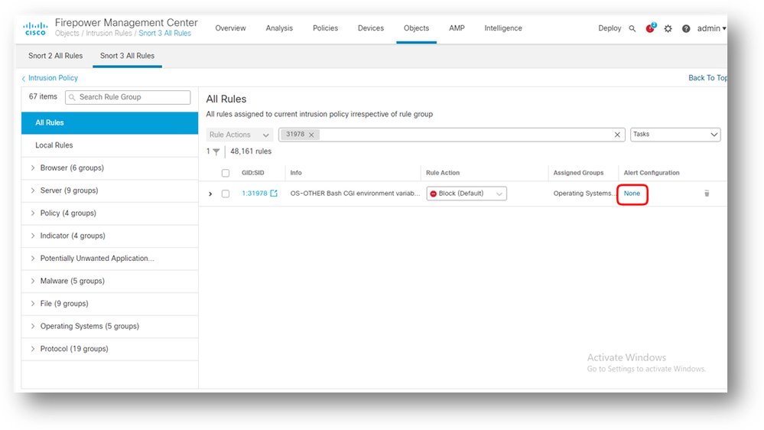This screenshot has width=764, height=430.
Task: Tick the select-all rules header checkbox
Action: coord(225,173)
